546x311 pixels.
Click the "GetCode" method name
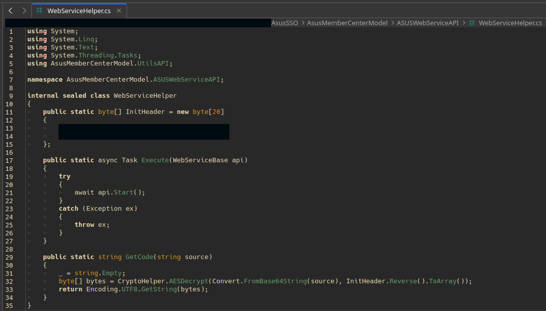[x=139, y=257]
